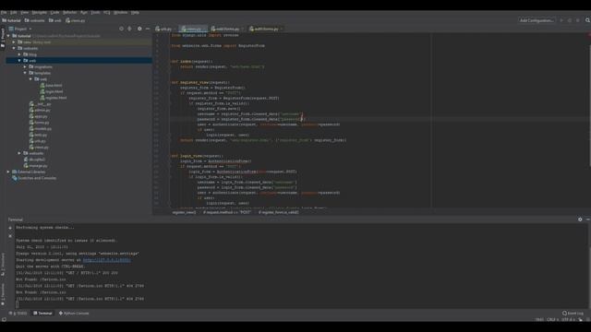Click the web breadcrumb in navigation bar
Screen dimensions: 591x332
pyautogui.click(x=55, y=20)
